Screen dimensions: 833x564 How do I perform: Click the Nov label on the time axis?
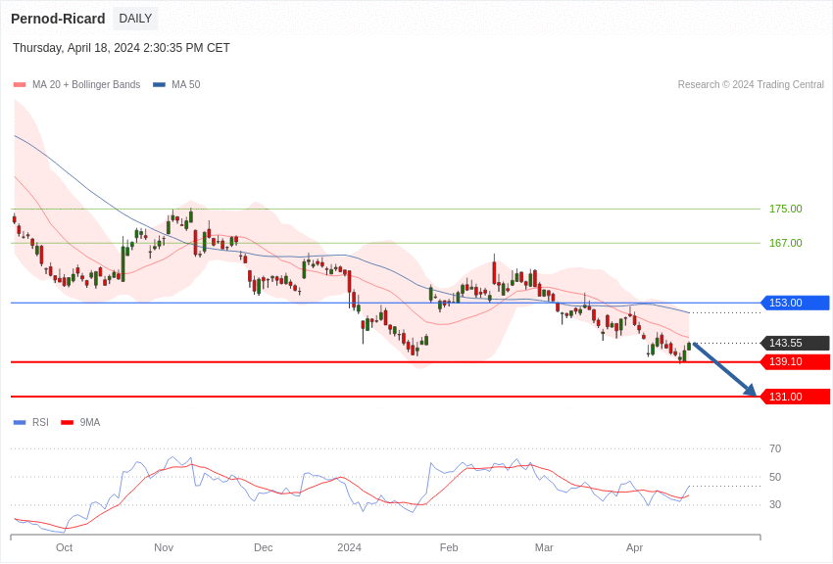point(164,547)
